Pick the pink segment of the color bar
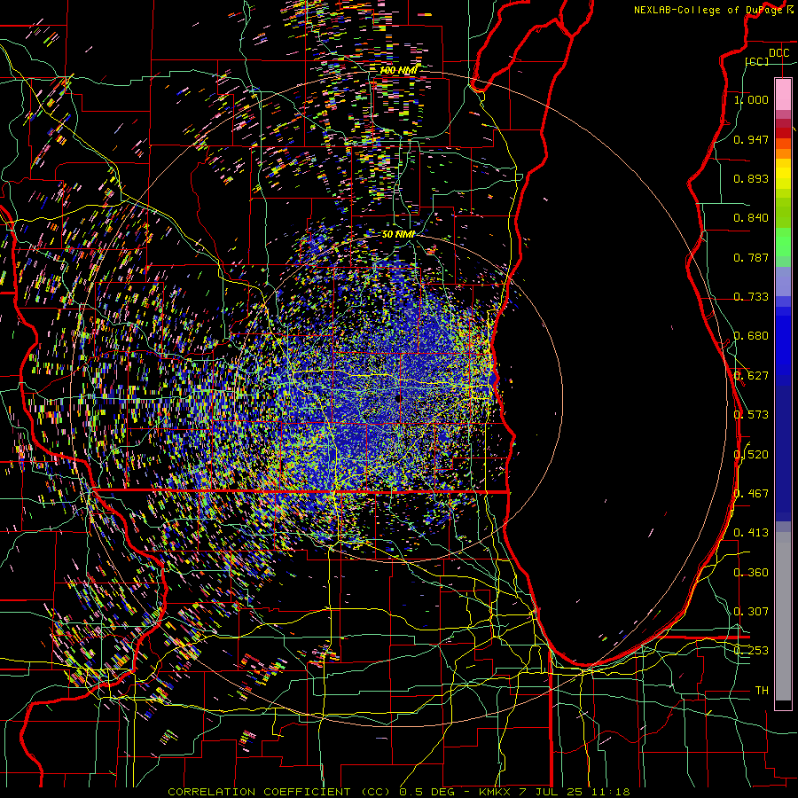This screenshot has width=798, height=798. (x=783, y=95)
